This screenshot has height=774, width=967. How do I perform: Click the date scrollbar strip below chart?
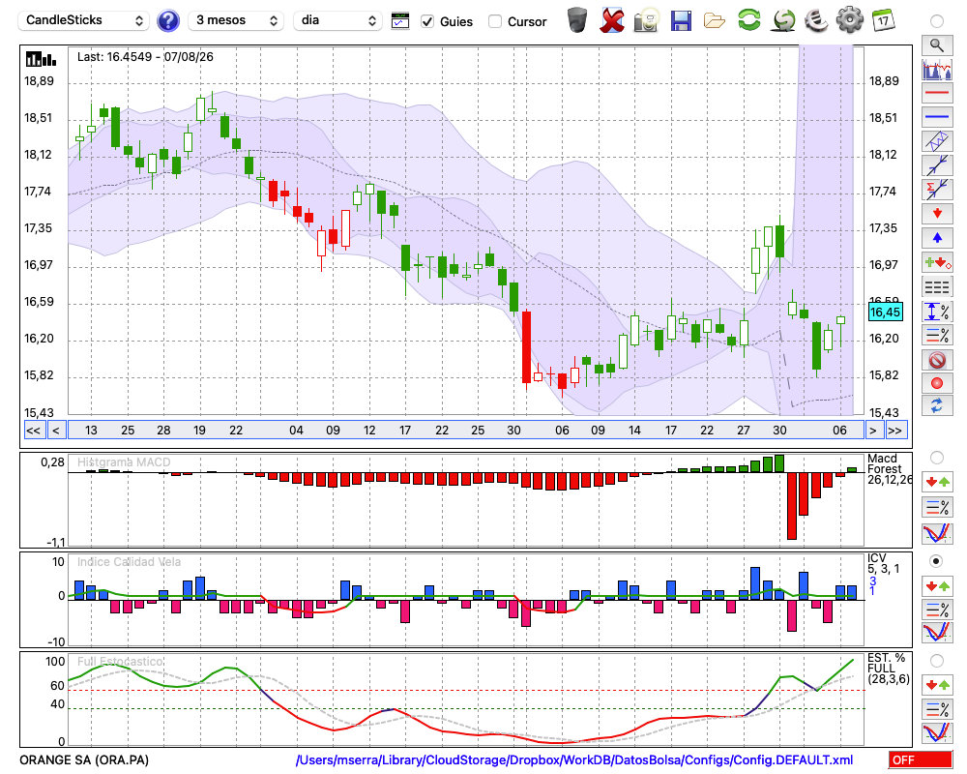pyautogui.click(x=466, y=431)
